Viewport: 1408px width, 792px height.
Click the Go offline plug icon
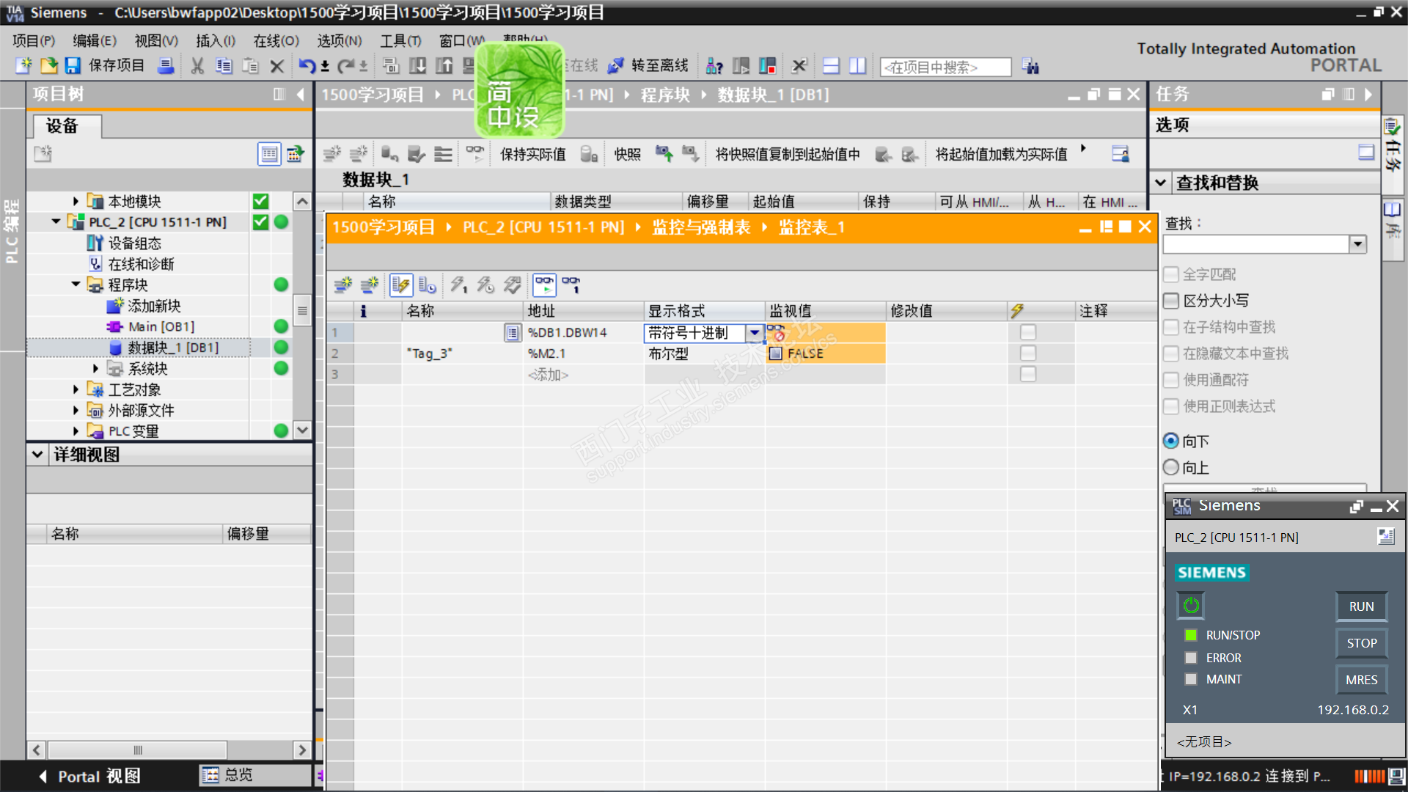coord(615,66)
